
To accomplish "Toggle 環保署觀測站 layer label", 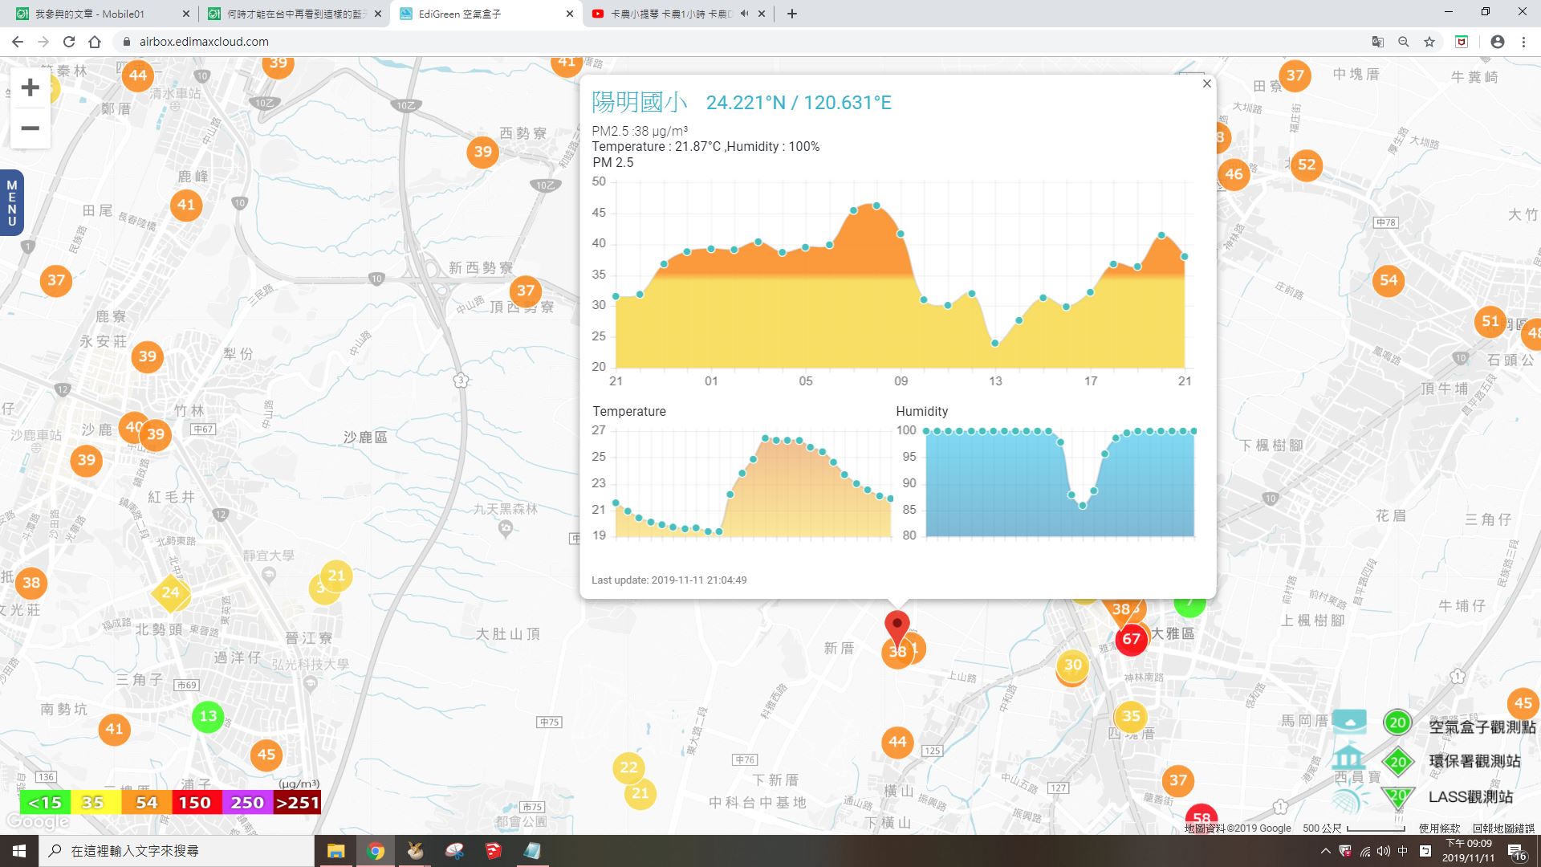I will click(1474, 761).
